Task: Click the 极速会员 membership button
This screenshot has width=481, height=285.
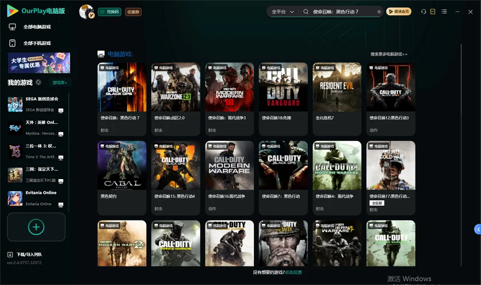Action: 399,12
